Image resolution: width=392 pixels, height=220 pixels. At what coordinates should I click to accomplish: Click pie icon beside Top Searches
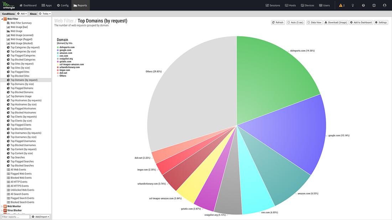point(8,157)
